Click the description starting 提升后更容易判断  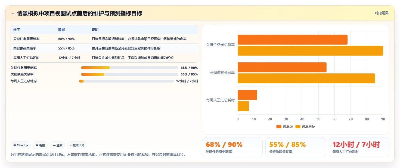(x=126, y=48)
